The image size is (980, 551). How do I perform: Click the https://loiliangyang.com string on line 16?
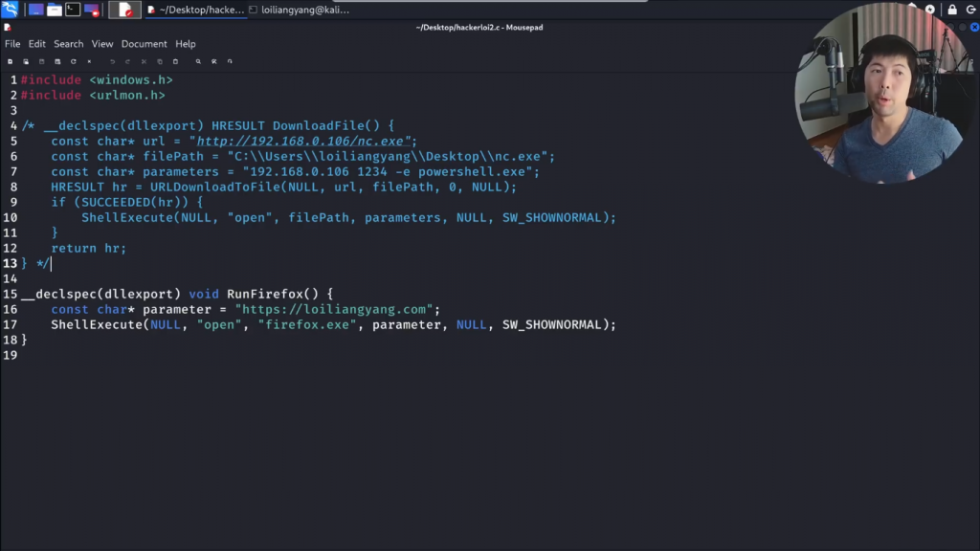pos(334,309)
